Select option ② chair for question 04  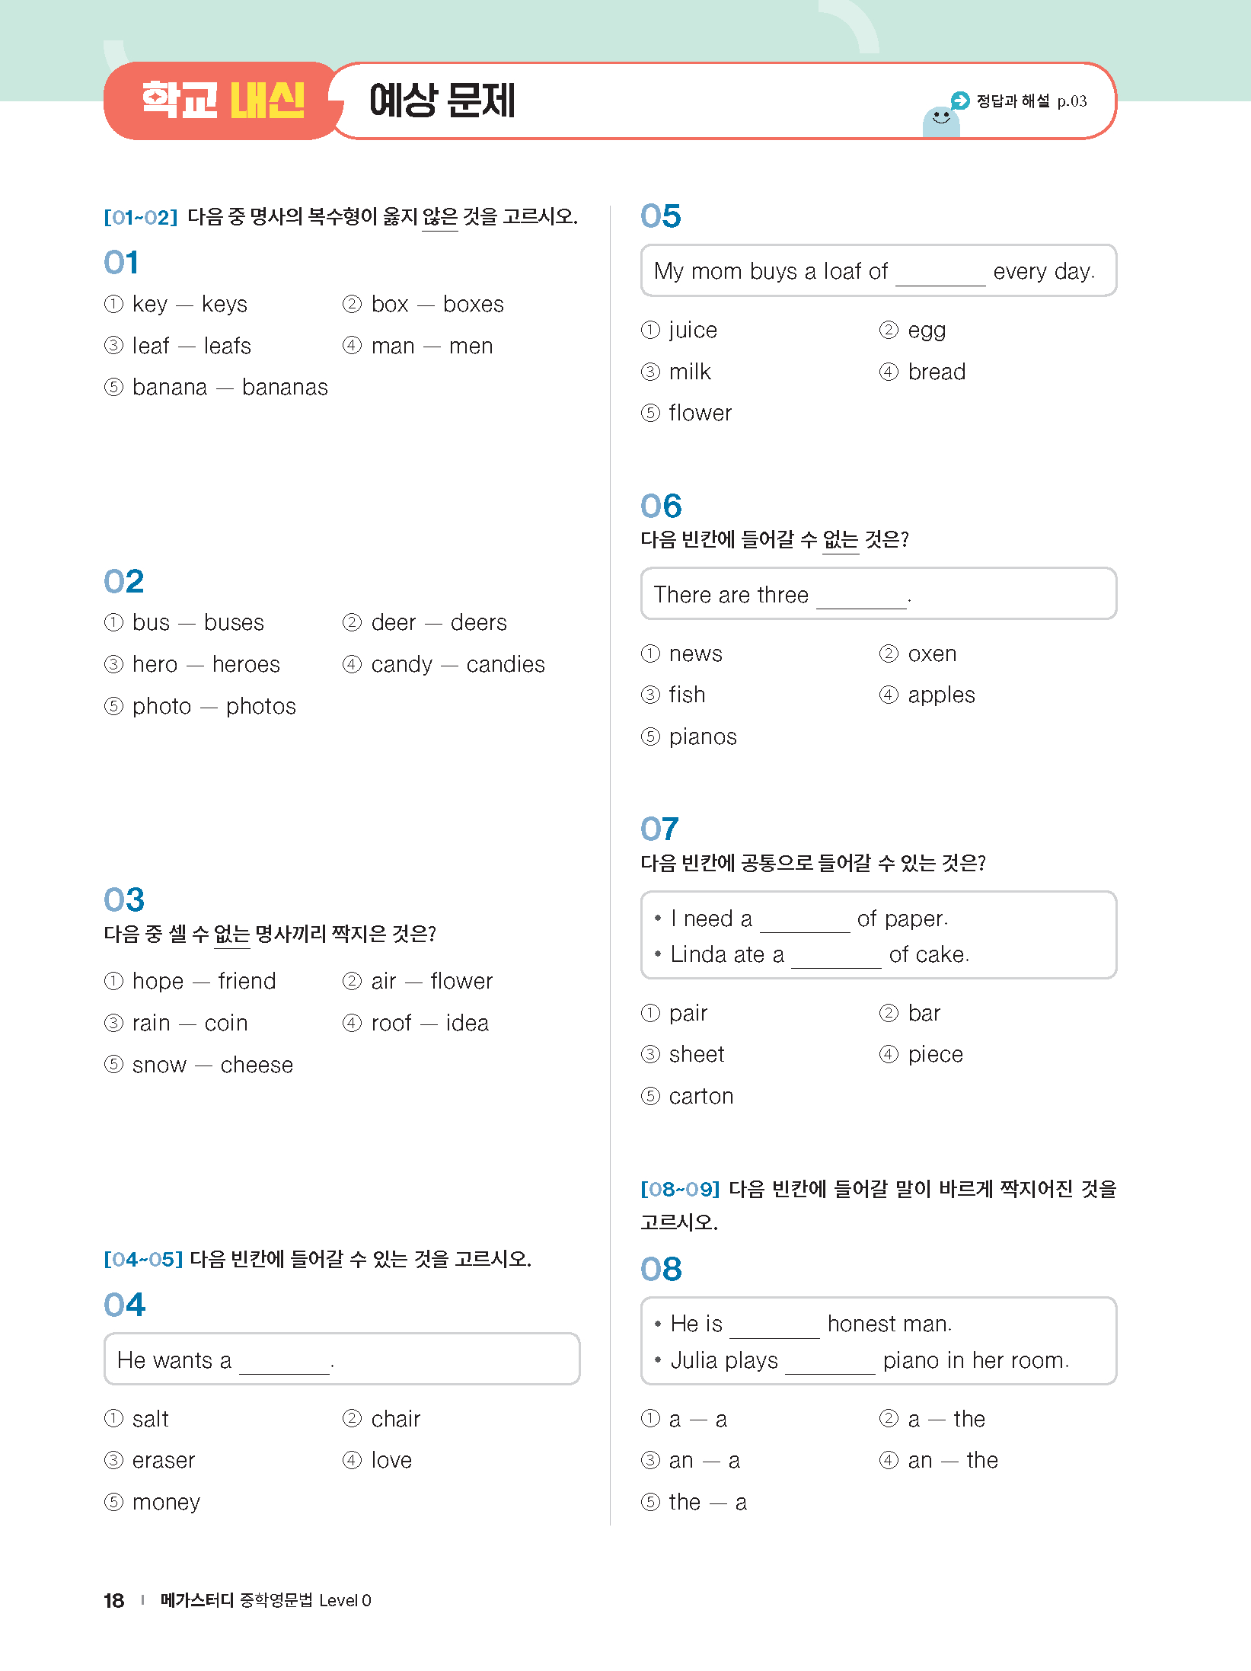click(381, 1419)
